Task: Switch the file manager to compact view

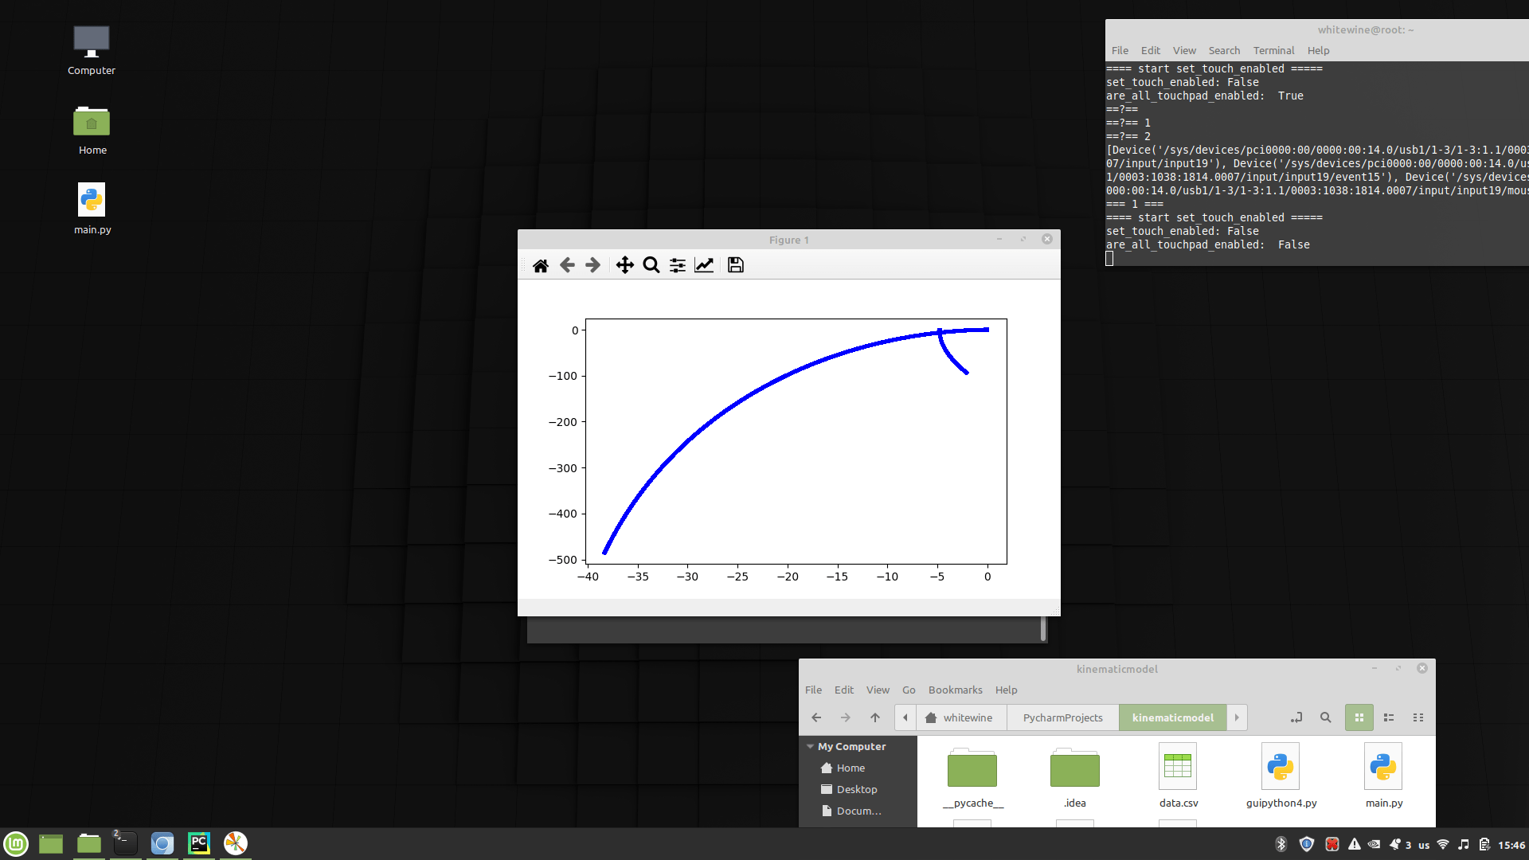Action: click(1418, 717)
